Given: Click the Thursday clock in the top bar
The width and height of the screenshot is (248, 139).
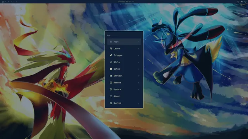Looking at the screenshot, I should (124, 2).
